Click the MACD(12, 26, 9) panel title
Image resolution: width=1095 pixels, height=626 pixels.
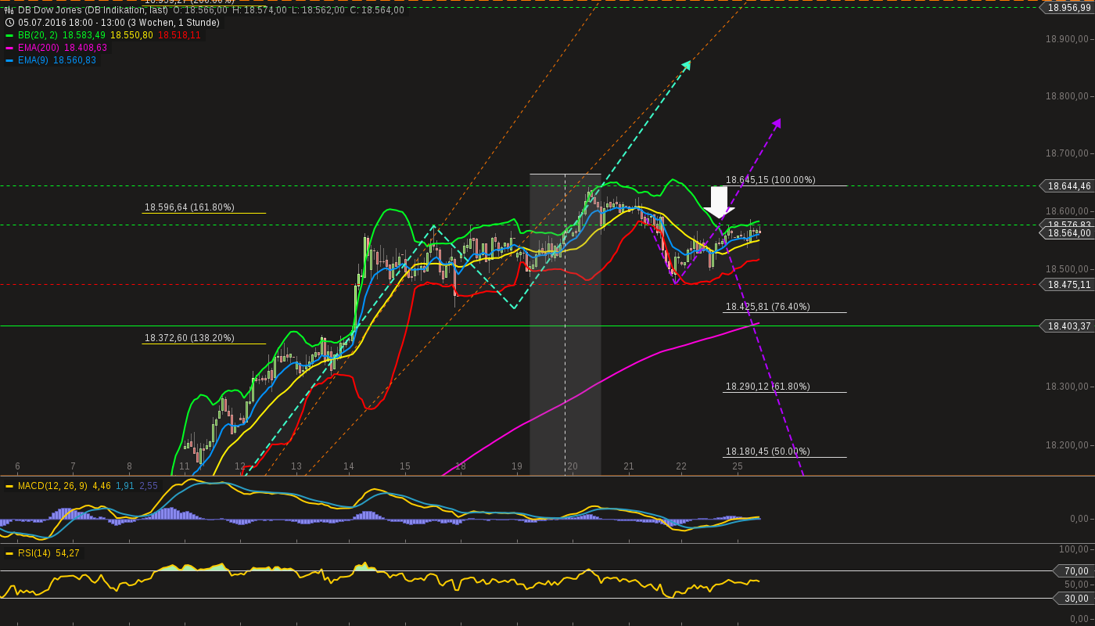click(x=53, y=485)
